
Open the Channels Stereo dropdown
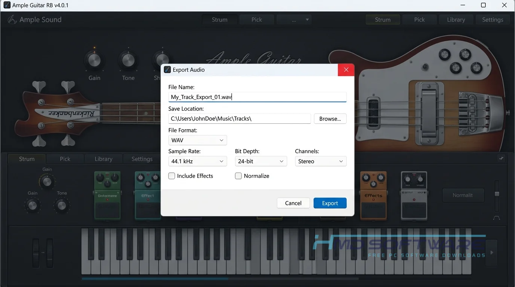coord(321,161)
